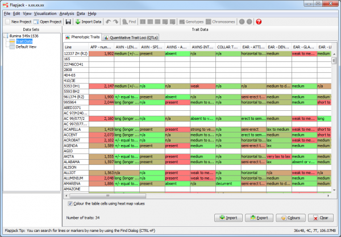Switch to the Quantitative Trait Loci (QTLs) tab
Image resolution: width=341 pixels, height=237 pixels.
[131, 38]
